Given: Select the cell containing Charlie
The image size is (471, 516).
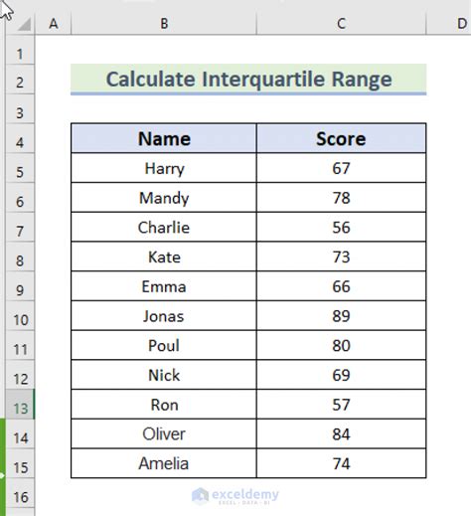Looking at the screenshot, I should (164, 227).
